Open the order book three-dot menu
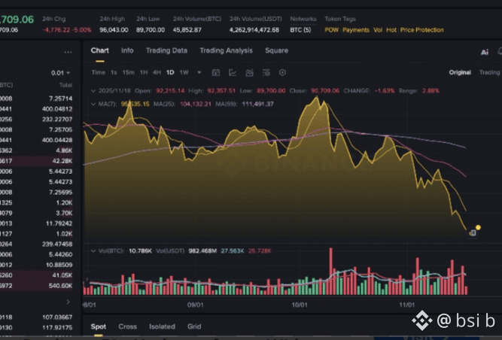 pos(68,52)
